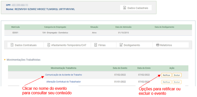Image resolution: width=197 pixels, height=97 pixels.
Task: Open Comunicação de Acidente de Trabalho event
Action: [x=64, y=75]
